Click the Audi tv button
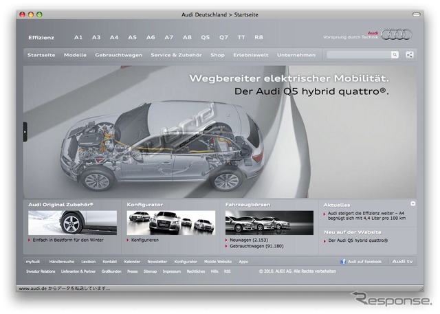Screen dimensions: 440x314 point(402,261)
